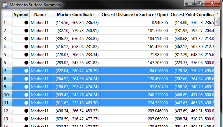Sort by the Marker Coordinate column header
The image size is (223, 127).
click(x=75, y=14)
